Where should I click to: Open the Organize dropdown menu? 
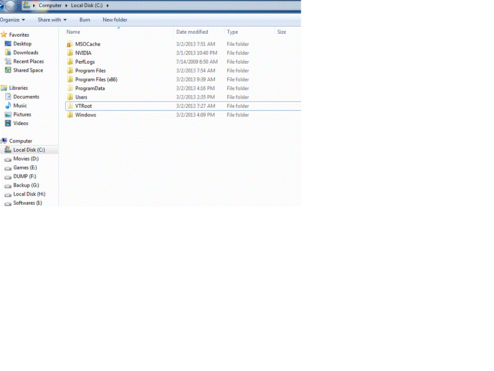click(12, 20)
